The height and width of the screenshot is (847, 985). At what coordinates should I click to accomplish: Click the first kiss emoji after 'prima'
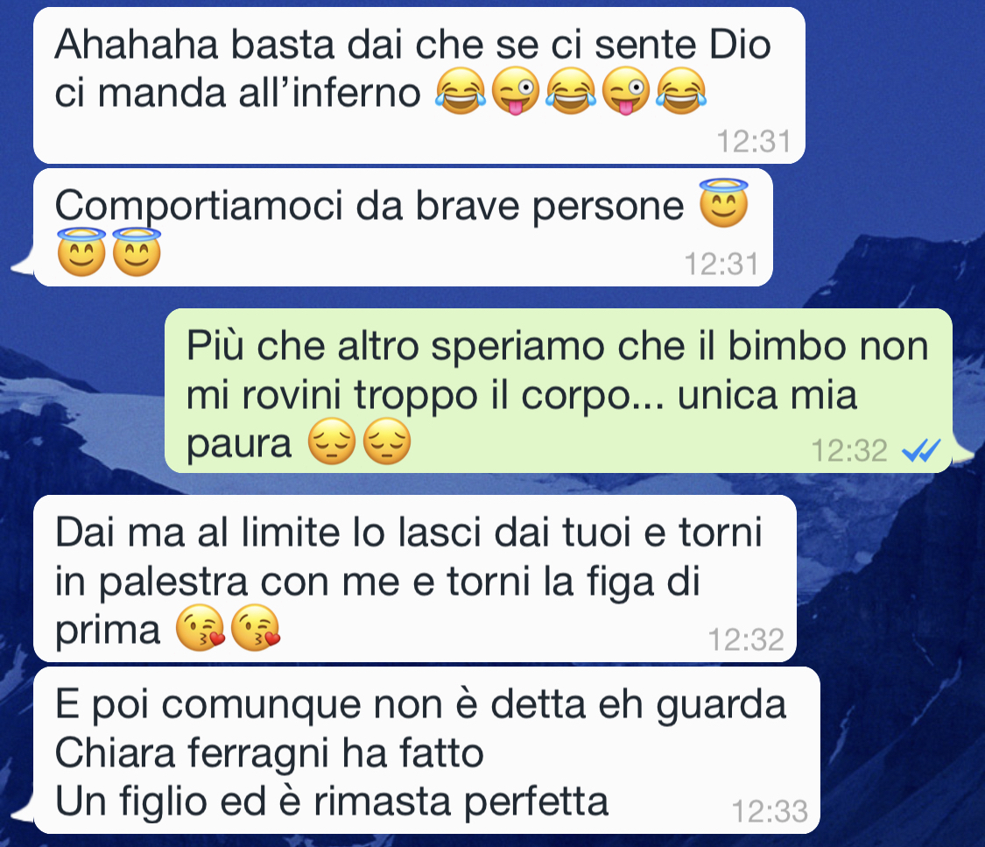click(x=201, y=628)
